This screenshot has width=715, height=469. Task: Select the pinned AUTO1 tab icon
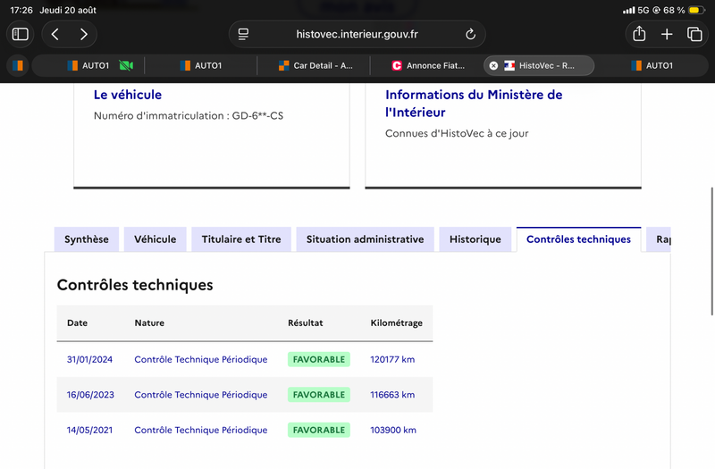[18, 65]
